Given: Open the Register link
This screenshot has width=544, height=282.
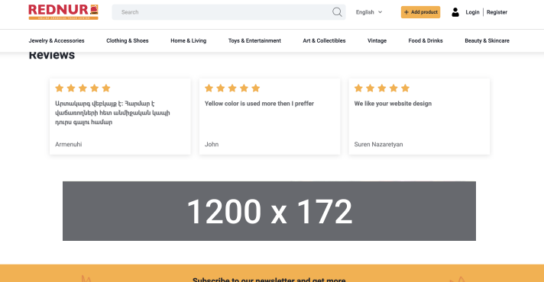Looking at the screenshot, I should [497, 12].
